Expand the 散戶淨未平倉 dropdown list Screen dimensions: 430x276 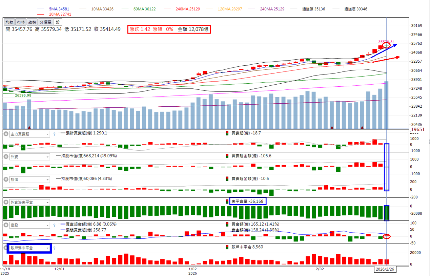[47, 248]
